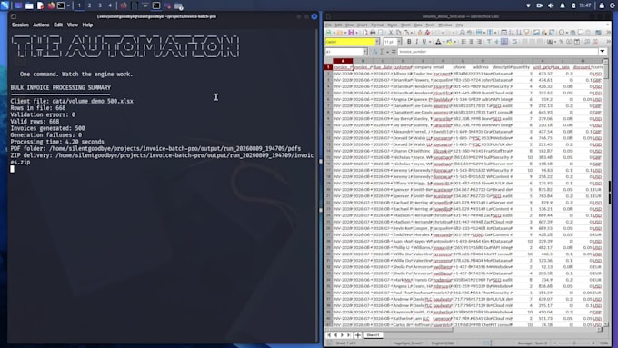Click the font color A swatch

[437, 42]
